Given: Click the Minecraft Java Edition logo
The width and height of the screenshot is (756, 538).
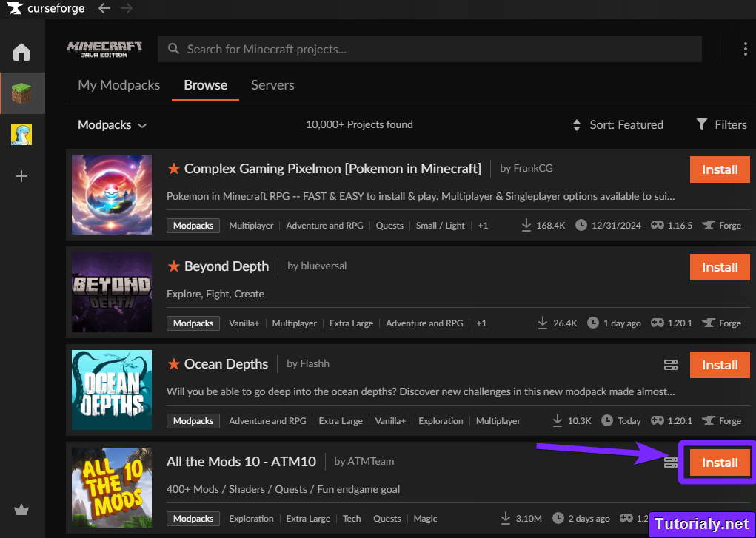Looking at the screenshot, I should click(x=104, y=49).
